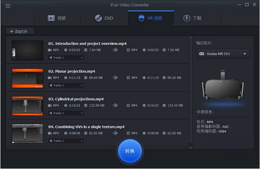260x169 pixels.
Task: Open the hamburger menu icon
Action: [8, 6]
